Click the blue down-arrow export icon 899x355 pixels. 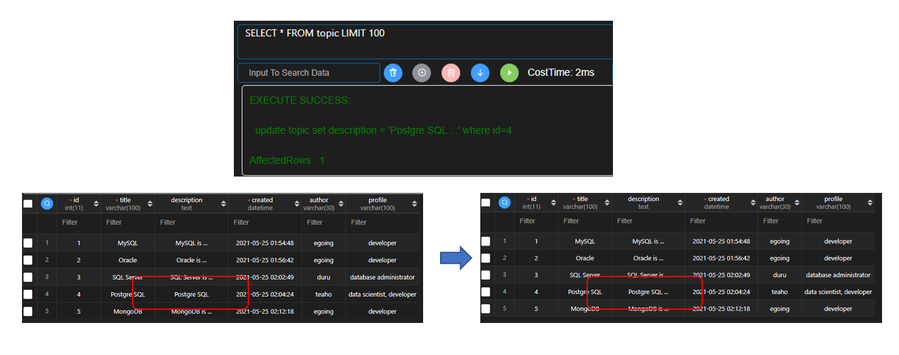point(480,73)
